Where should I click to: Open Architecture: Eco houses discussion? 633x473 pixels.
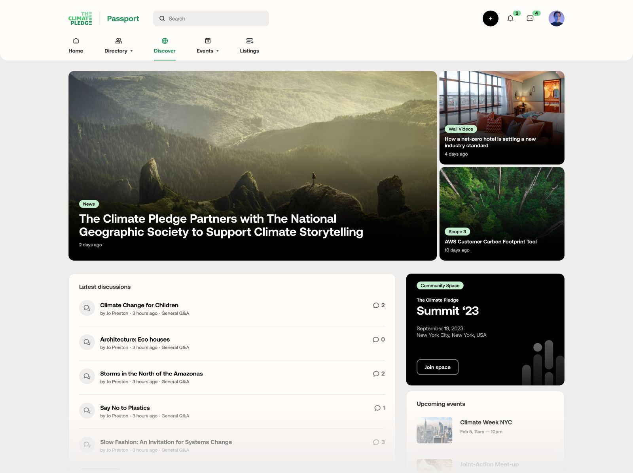pos(135,340)
